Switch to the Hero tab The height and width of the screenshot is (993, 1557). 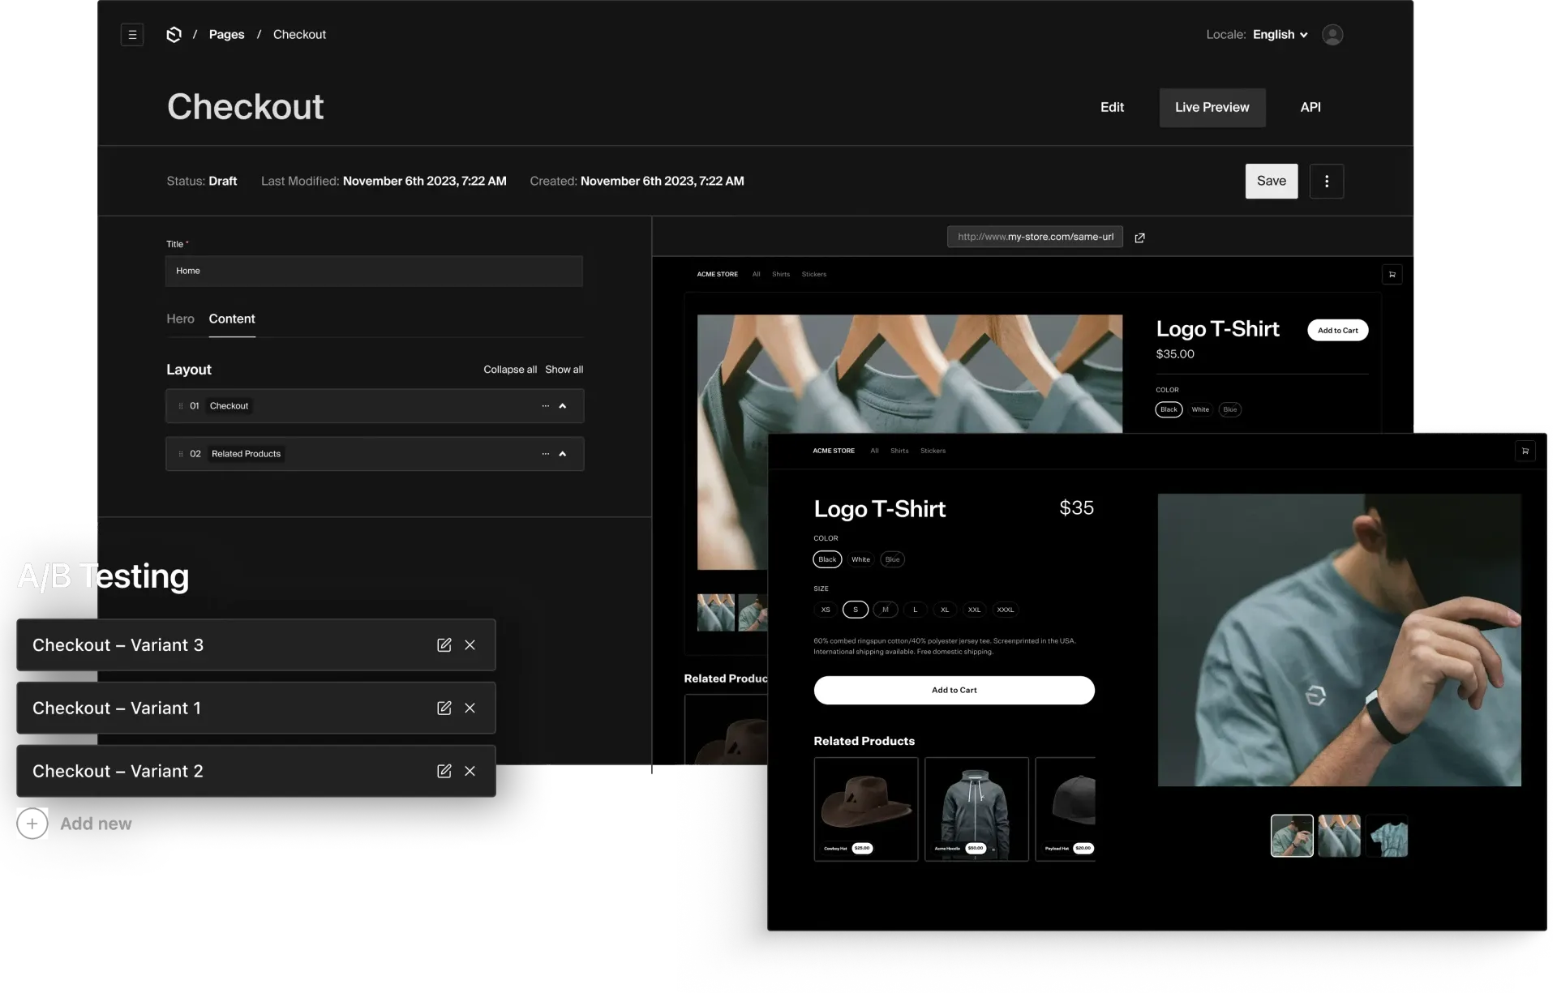pyautogui.click(x=180, y=319)
